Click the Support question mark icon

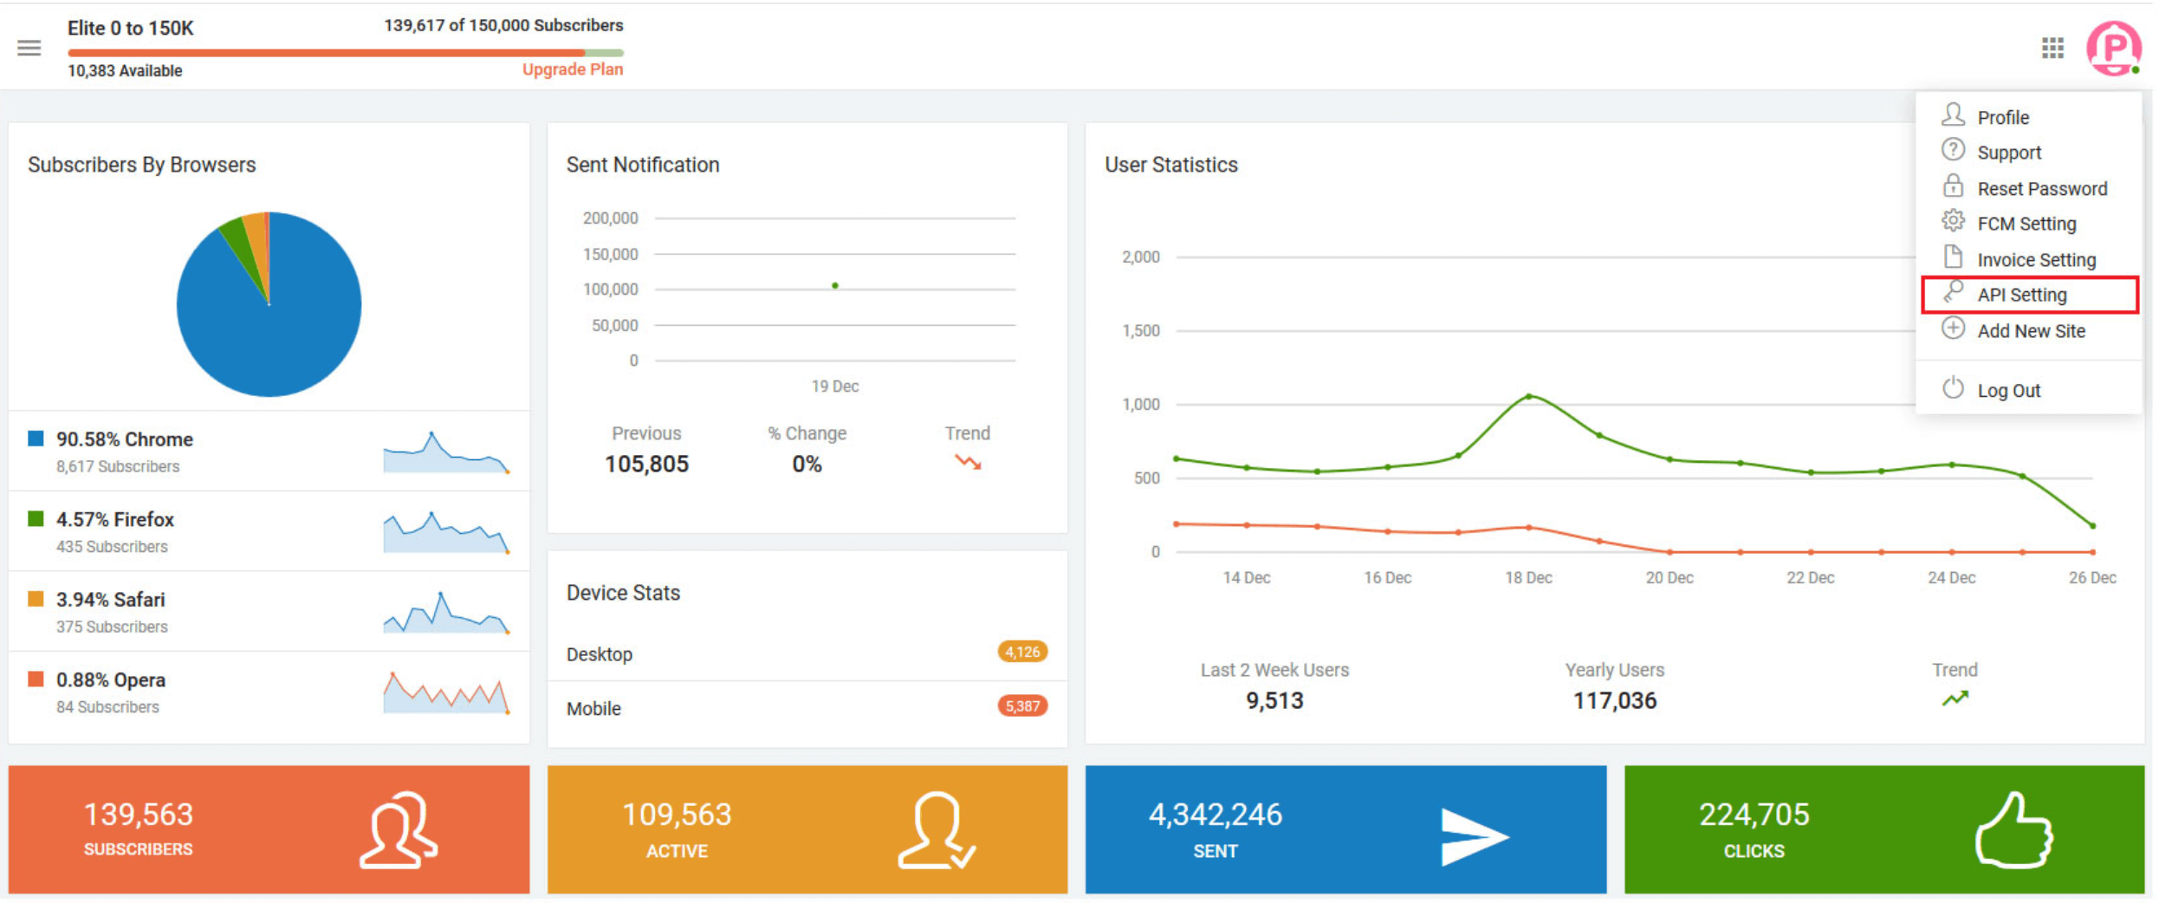pyautogui.click(x=1955, y=151)
